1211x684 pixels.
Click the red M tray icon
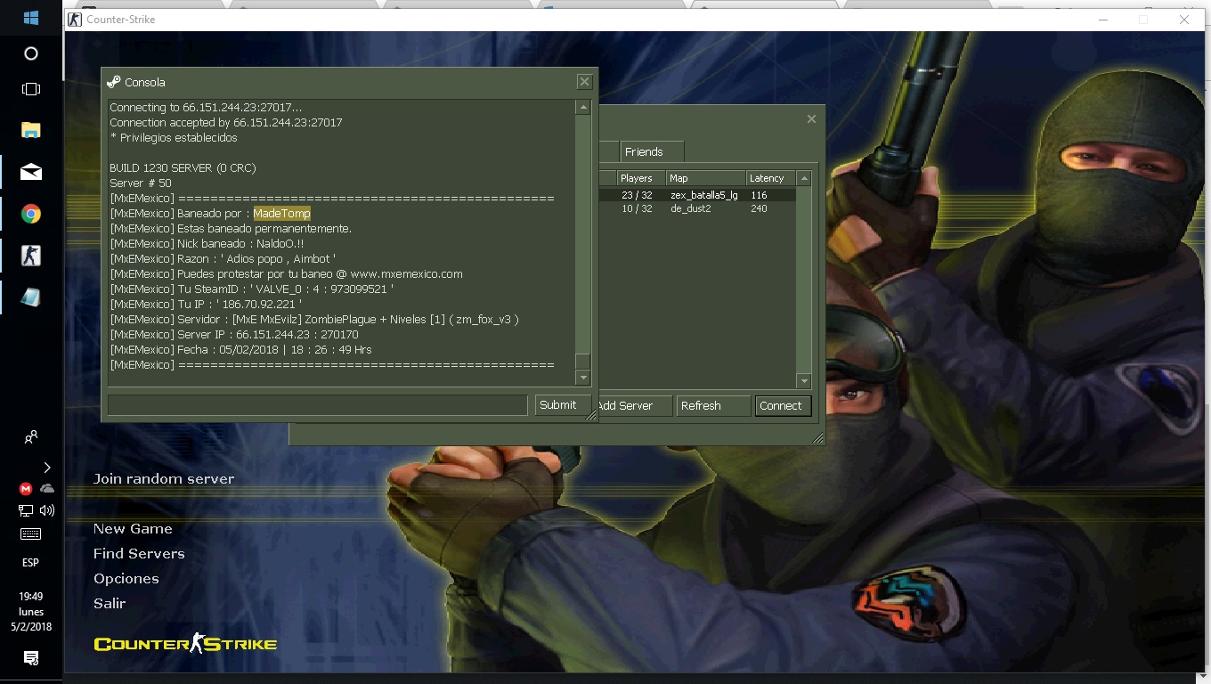[x=26, y=488]
